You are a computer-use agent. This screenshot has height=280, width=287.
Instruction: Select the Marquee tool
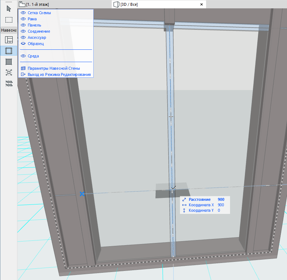tap(9, 20)
